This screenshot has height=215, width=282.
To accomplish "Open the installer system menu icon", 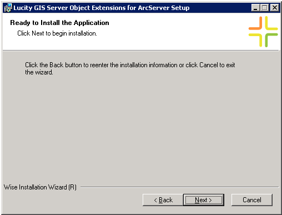I will [x=8, y=8].
